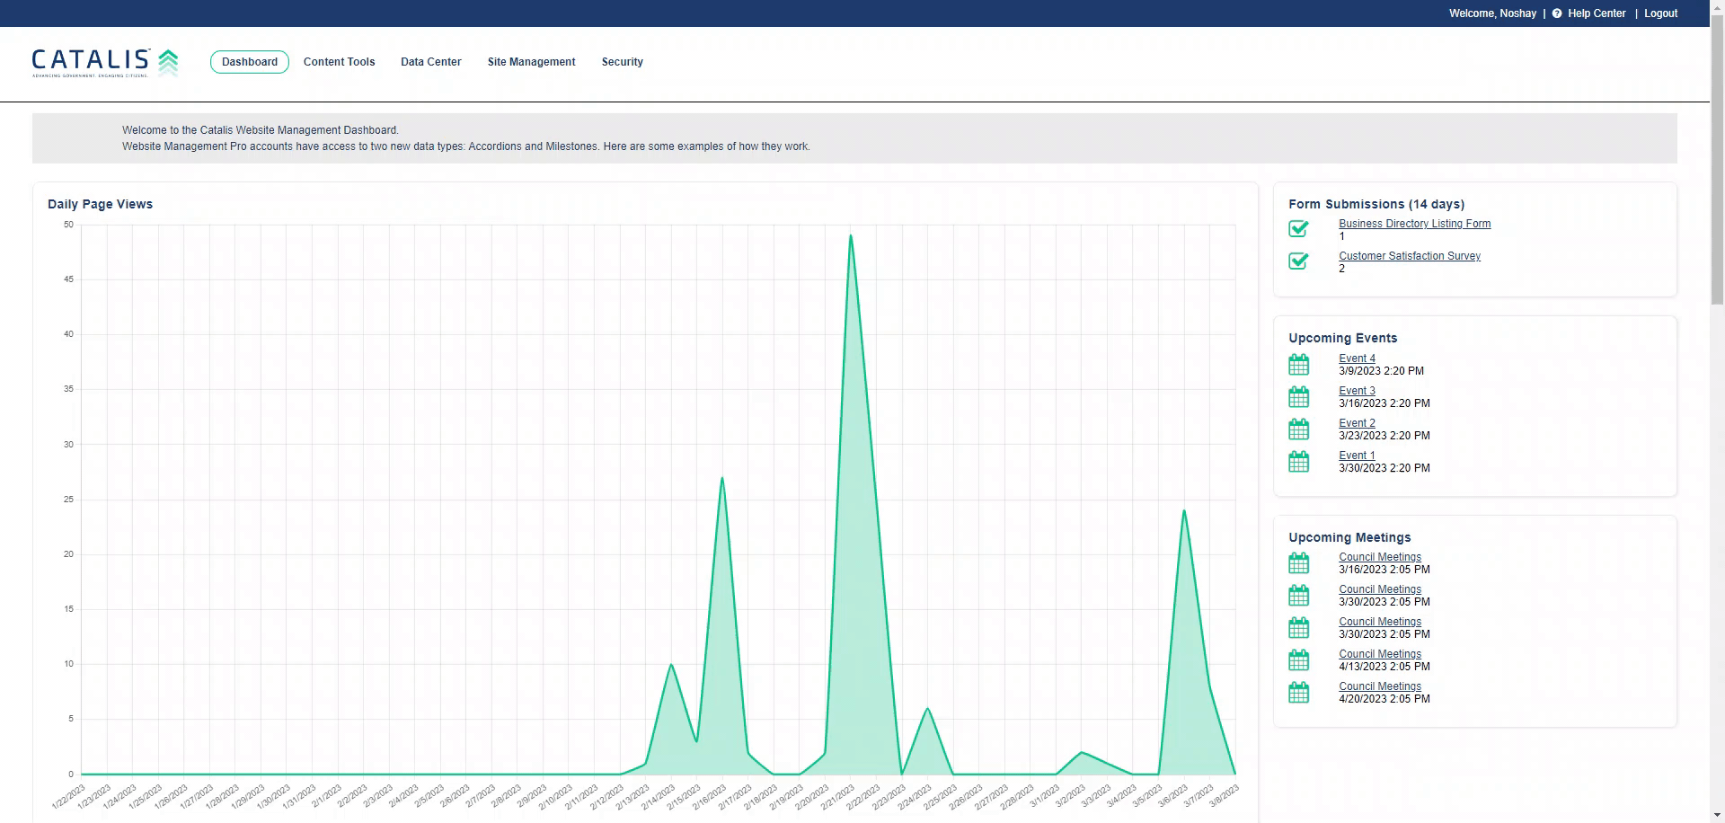Open the Event 3 link
The width and height of the screenshot is (1725, 823).
point(1357,391)
